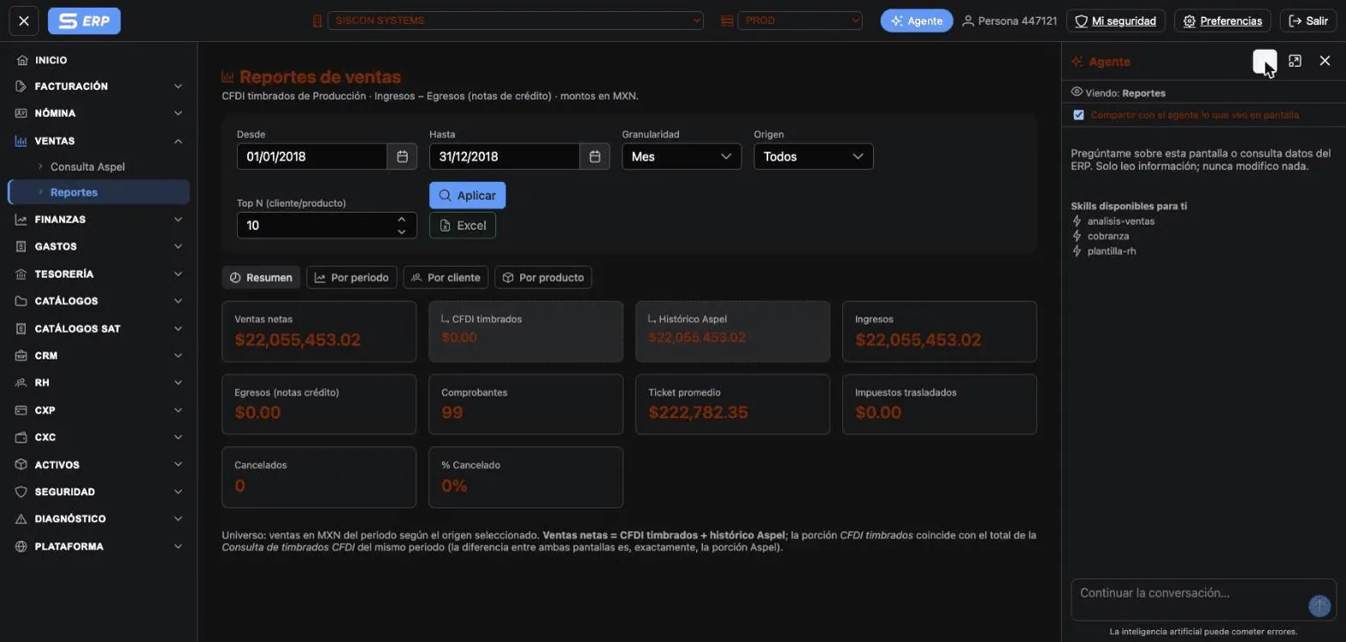Viewport: 1346px width, 642px height.
Task: Click the Persona 447121 user icon
Action: pyautogui.click(x=968, y=21)
